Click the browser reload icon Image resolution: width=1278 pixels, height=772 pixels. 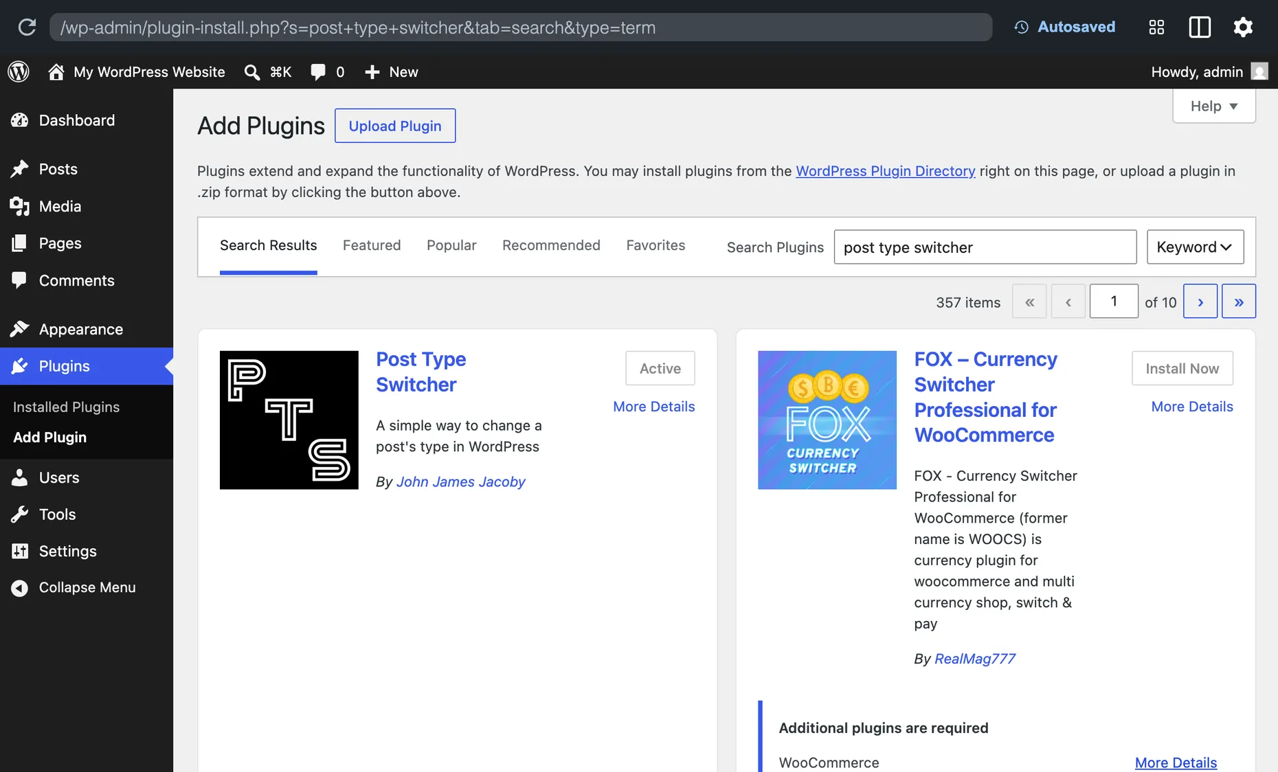tap(27, 27)
